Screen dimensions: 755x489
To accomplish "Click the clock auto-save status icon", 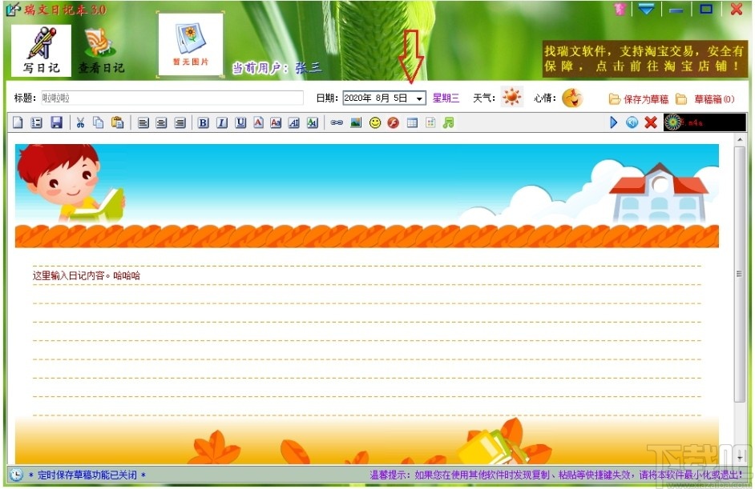I will click(x=16, y=475).
